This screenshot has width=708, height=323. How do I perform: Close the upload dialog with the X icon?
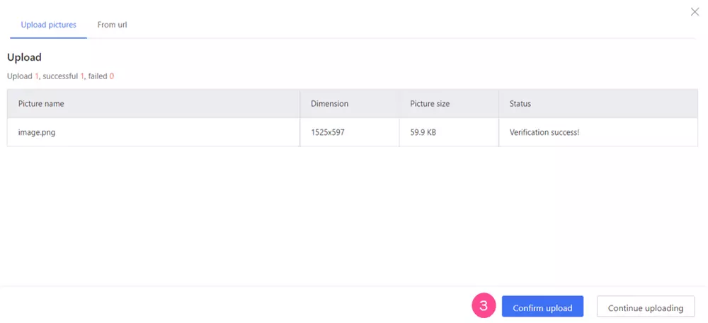coord(695,12)
